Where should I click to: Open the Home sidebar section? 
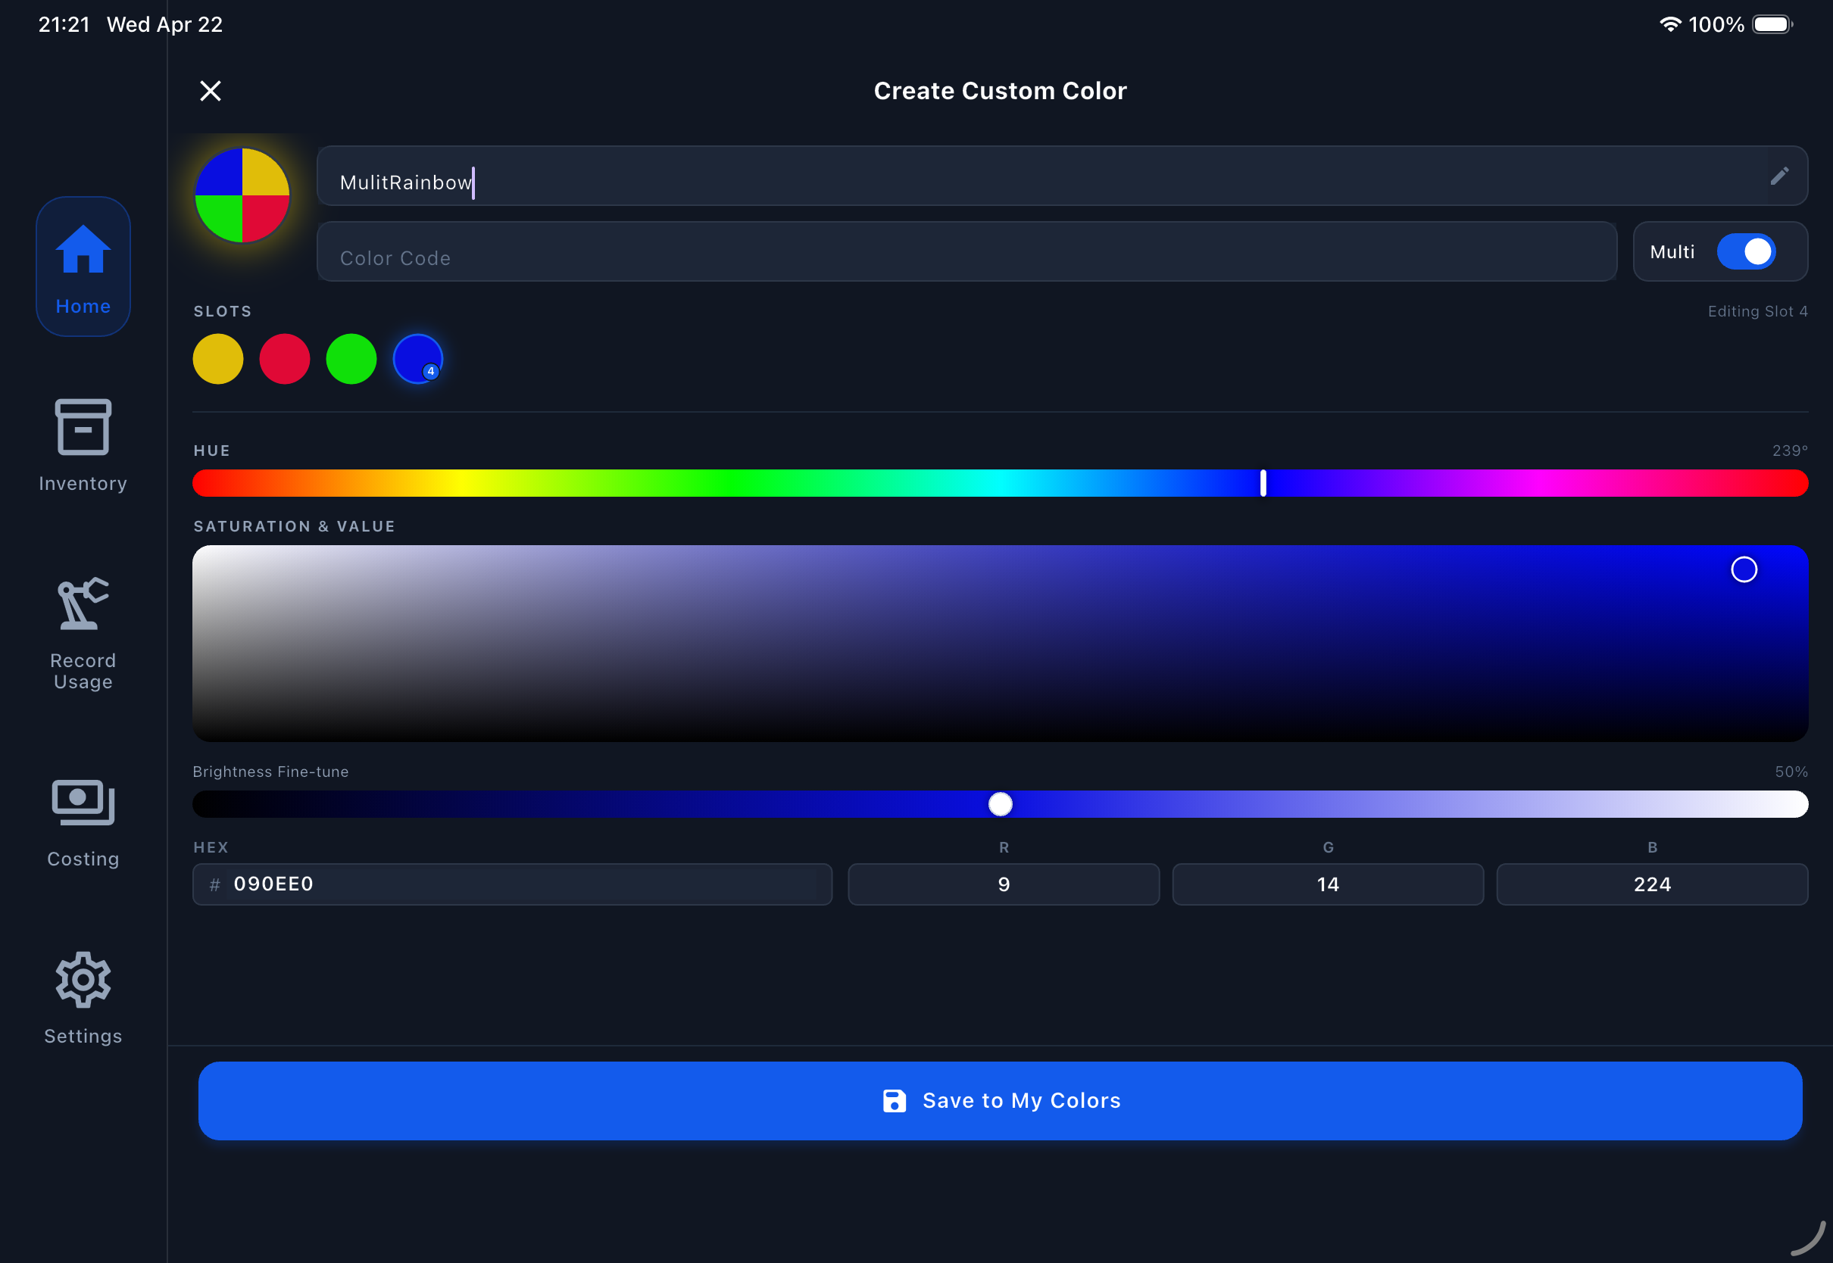[83, 266]
